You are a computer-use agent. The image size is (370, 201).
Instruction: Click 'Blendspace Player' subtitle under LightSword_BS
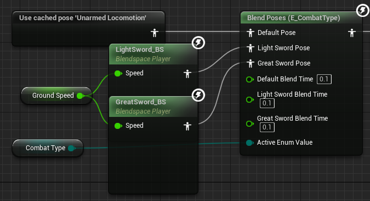click(x=143, y=59)
